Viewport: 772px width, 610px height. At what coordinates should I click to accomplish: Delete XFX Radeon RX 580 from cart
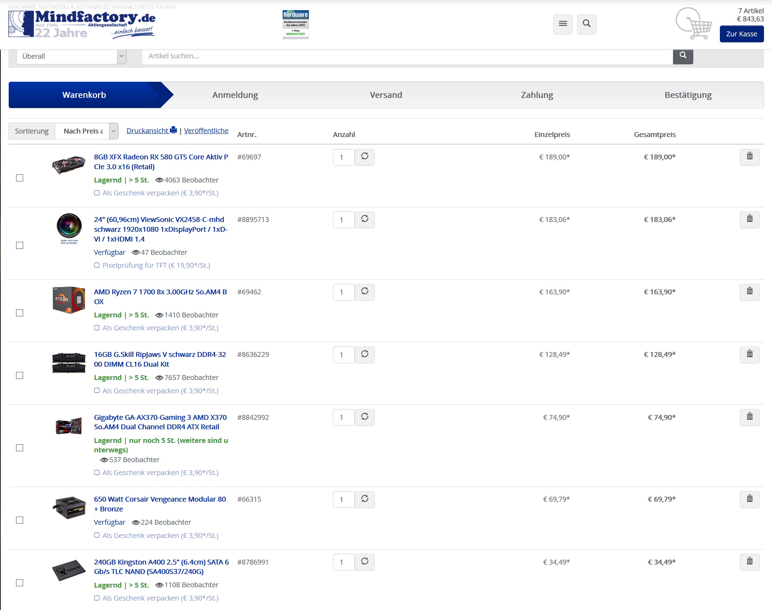click(750, 157)
